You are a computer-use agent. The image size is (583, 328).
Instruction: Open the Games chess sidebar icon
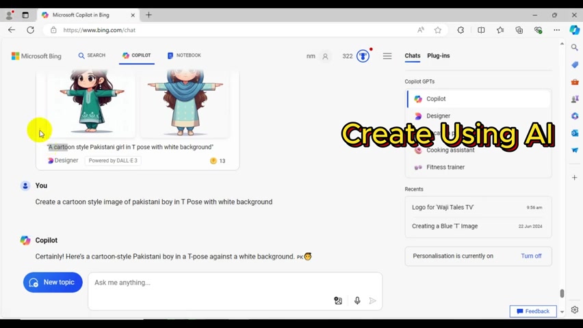[575, 99]
